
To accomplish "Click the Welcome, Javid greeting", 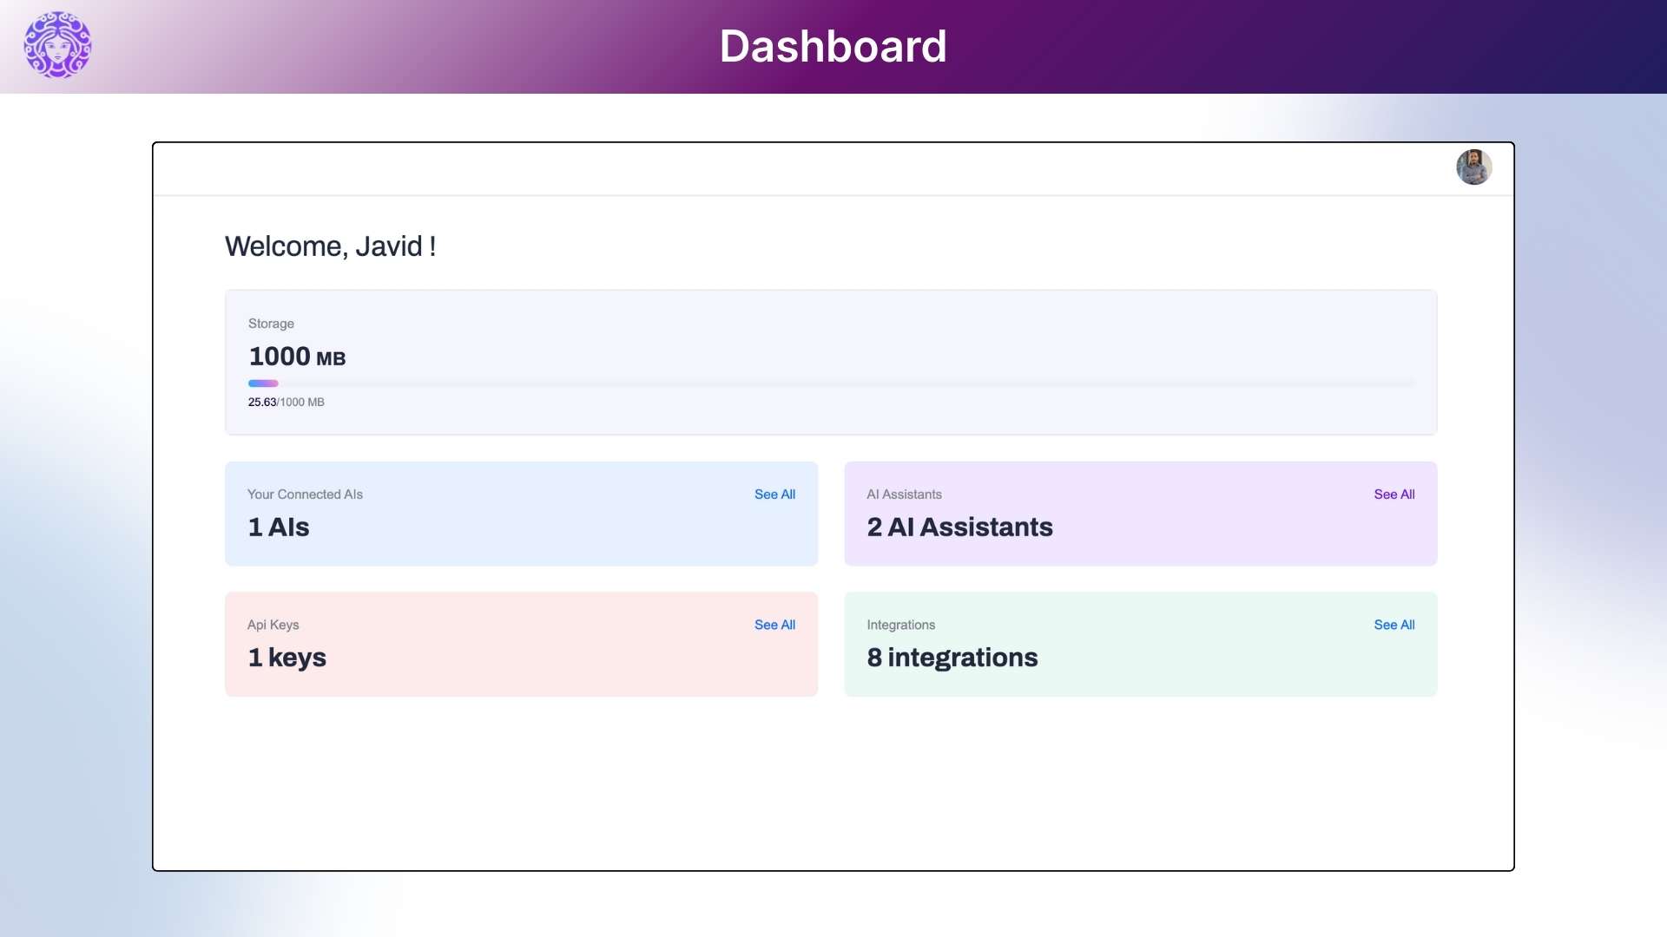I will pos(330,246).
